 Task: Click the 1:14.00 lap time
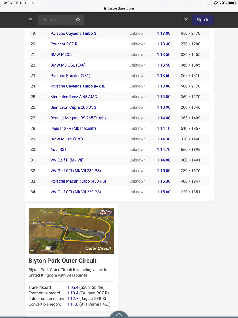coord(164,118)
